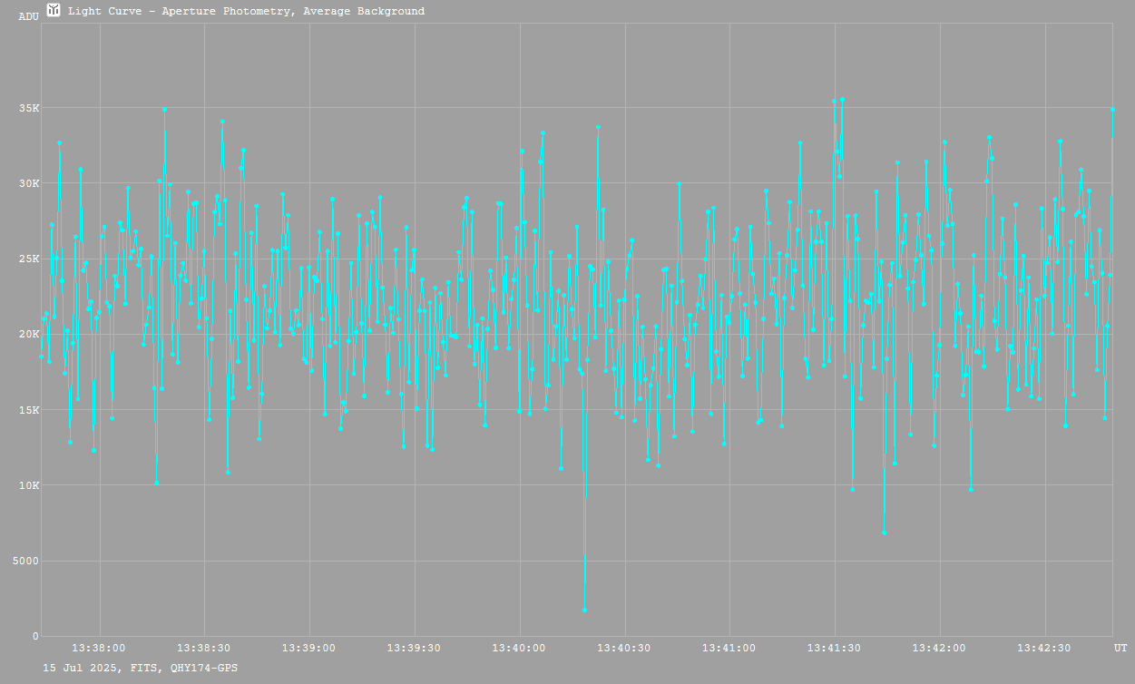
Task: Select the lowest data point near 2K ADU
Action: click(584, 610)
